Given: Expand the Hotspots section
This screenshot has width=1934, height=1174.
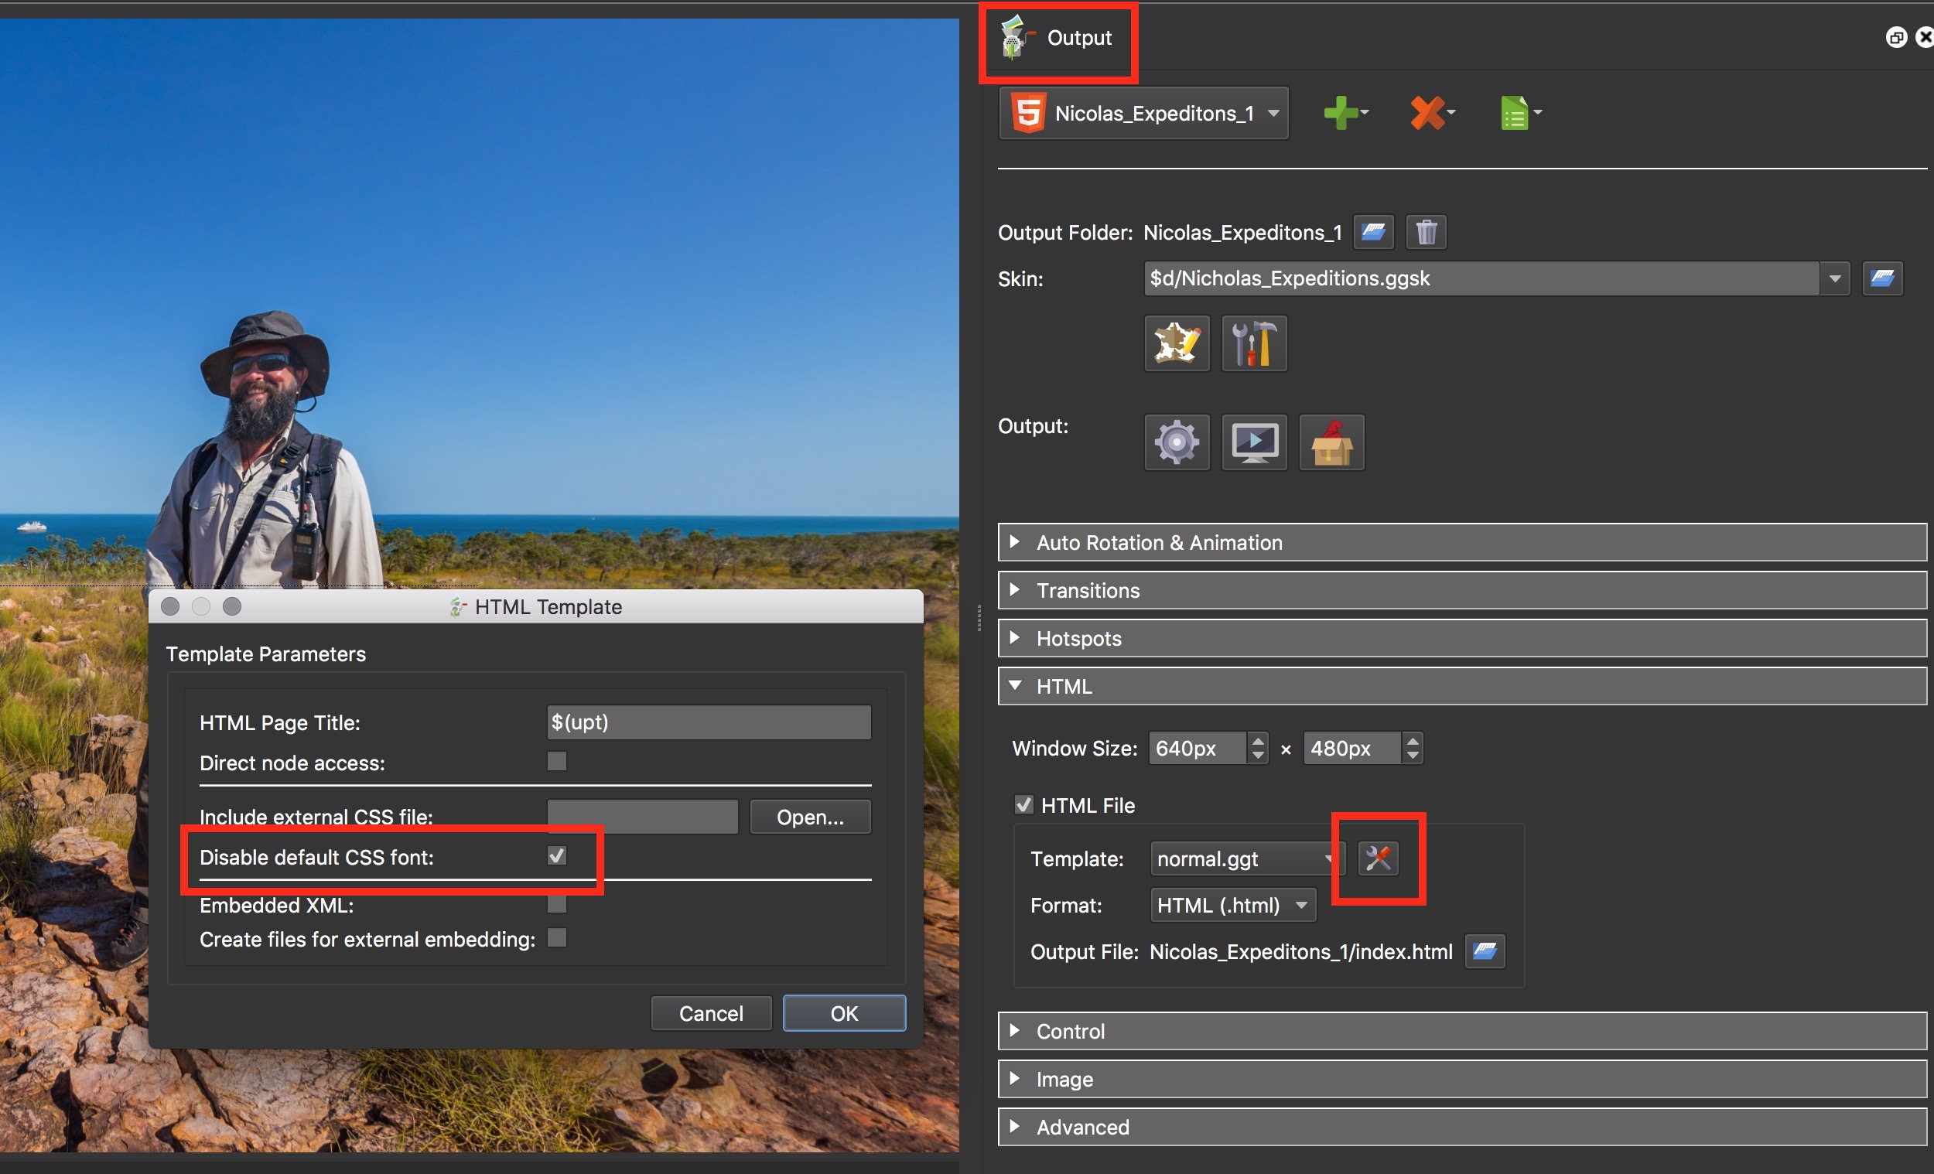Looking at the screenshot, I should [1461, 638].
